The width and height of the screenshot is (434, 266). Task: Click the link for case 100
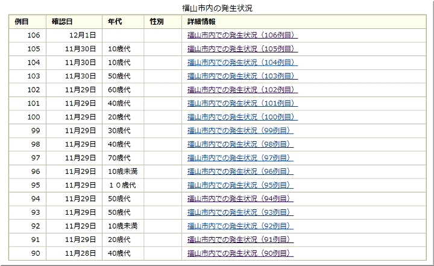click(242, 117)
